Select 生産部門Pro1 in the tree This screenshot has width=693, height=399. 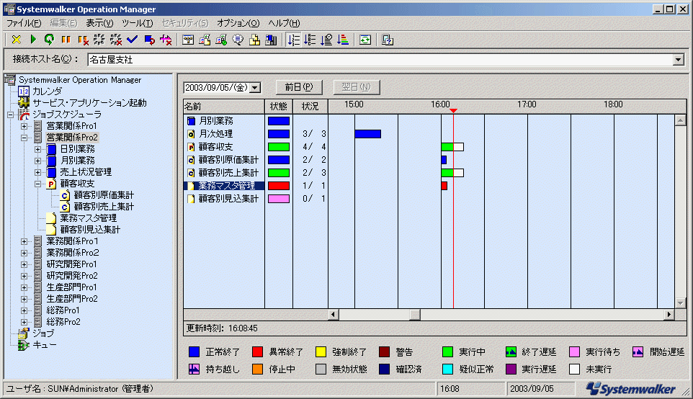coord(72,287)
